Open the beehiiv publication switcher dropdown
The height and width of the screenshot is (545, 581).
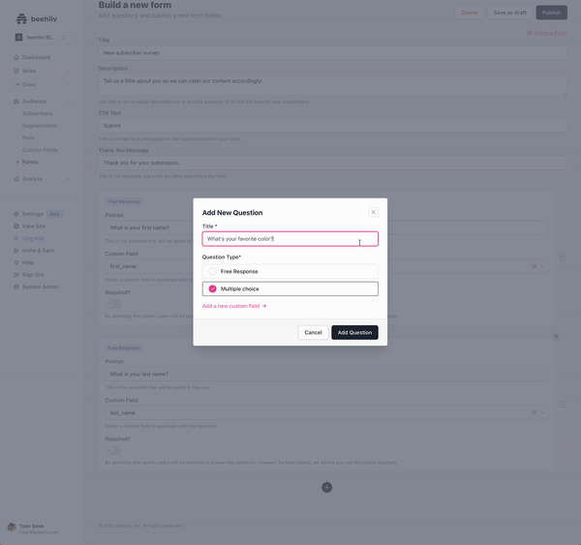click(x=41, y=37)
